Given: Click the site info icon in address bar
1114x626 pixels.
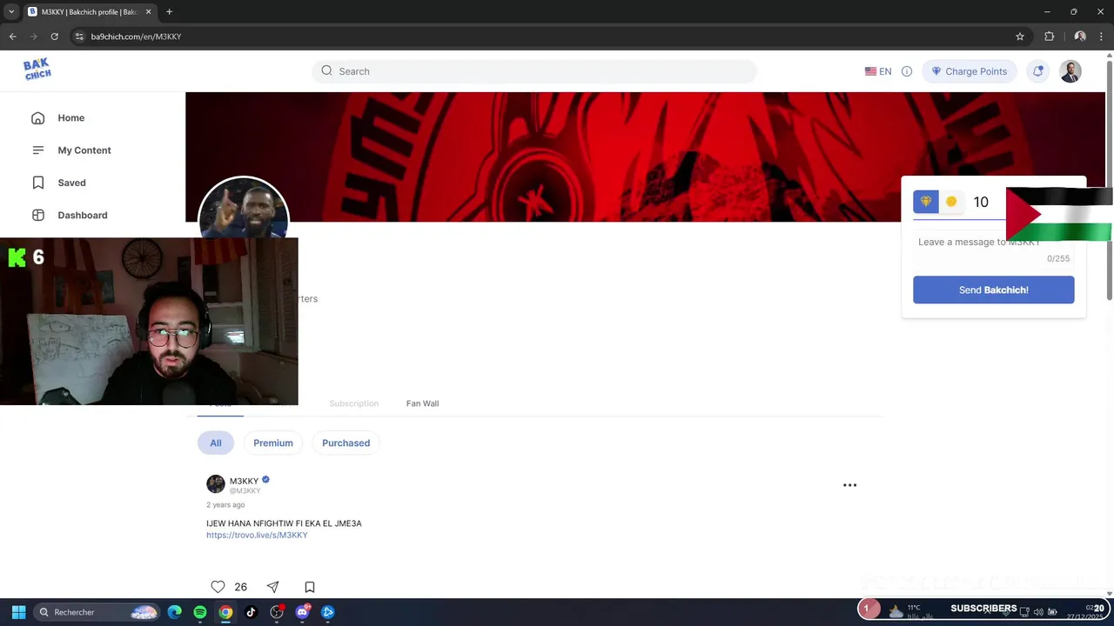Looking at the screenshot, I should (79, 37).
